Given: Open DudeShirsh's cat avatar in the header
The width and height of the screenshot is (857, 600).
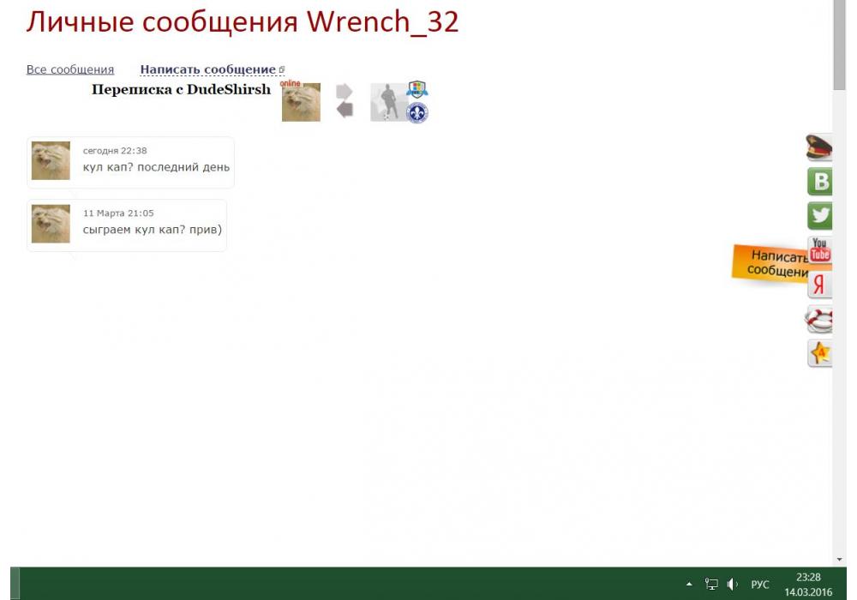Looking at the screenshot, I should pos(301,102).
